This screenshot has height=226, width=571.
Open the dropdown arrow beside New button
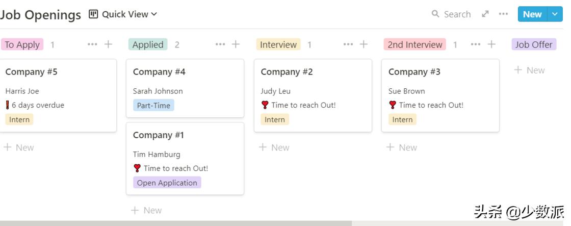pyautogui.click(x=555, y=14)
